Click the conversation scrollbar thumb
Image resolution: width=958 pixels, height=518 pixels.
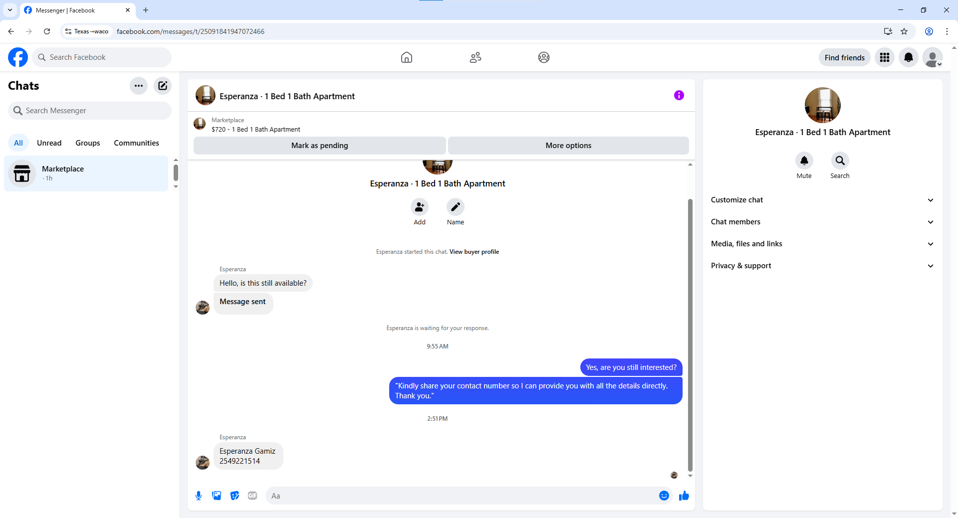[x=690, y=334]
